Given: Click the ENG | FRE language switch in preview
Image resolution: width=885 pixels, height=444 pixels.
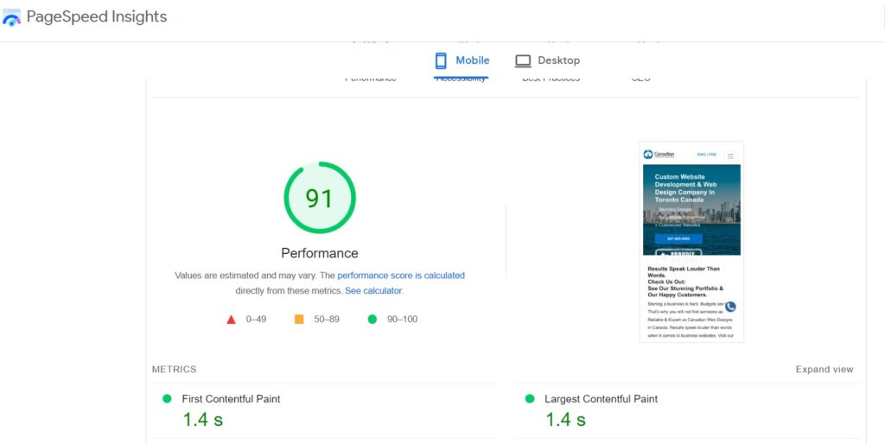Looking at the screenshot, I should [707, 155].
